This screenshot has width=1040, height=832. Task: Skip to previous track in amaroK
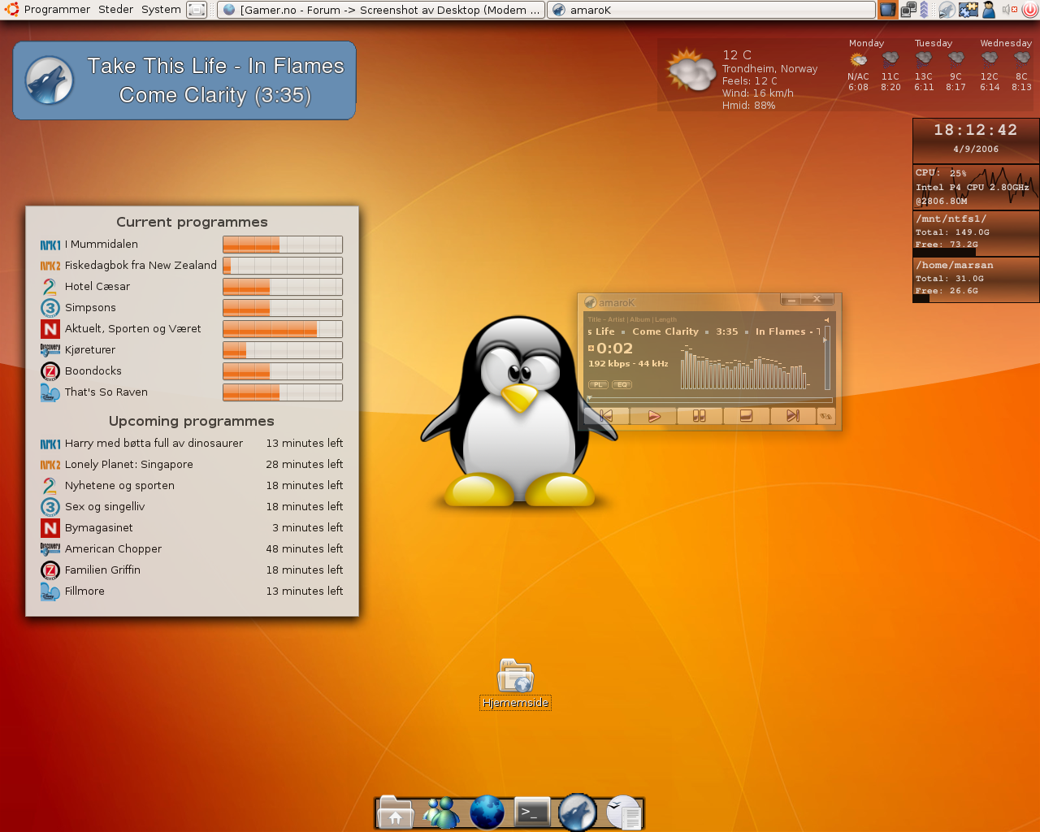click(x=606, y=416)
